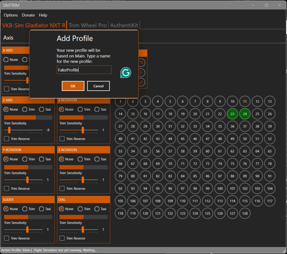The width and height of the screenshot is (287, 254).
Task: Check Trim Reverse under DIAL
Action: 62,238
